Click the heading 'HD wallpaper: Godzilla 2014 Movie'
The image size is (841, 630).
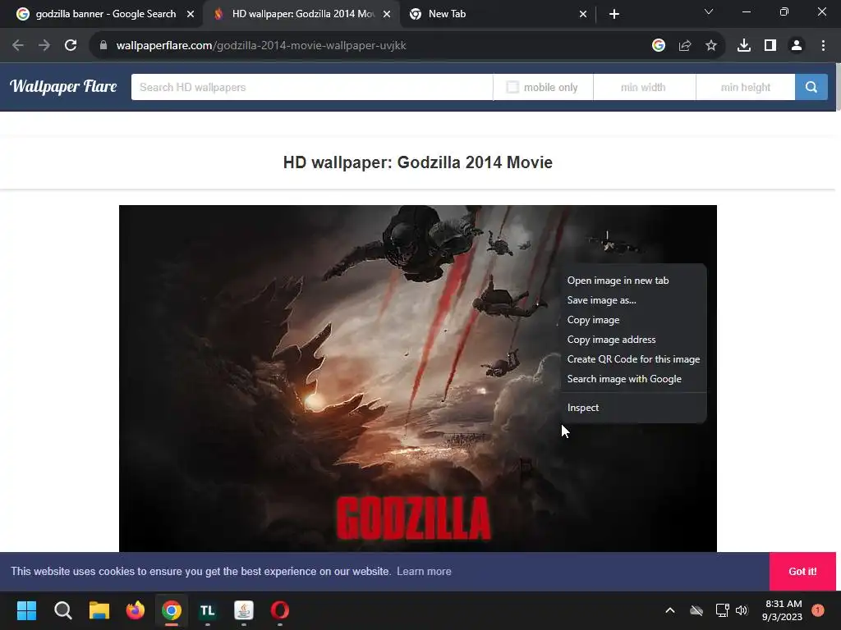coord(418,162)
